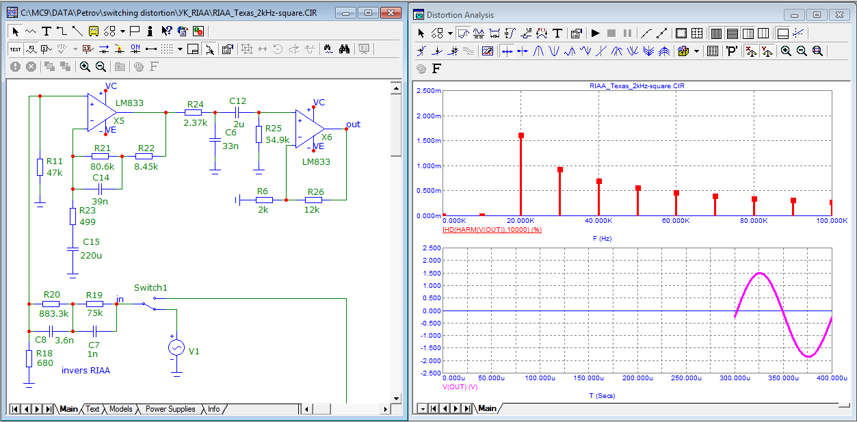Select the Text mode tool in schematic toolbar
Screen dimensions: 857x422
pyautogui.click(x=47, y=31)
